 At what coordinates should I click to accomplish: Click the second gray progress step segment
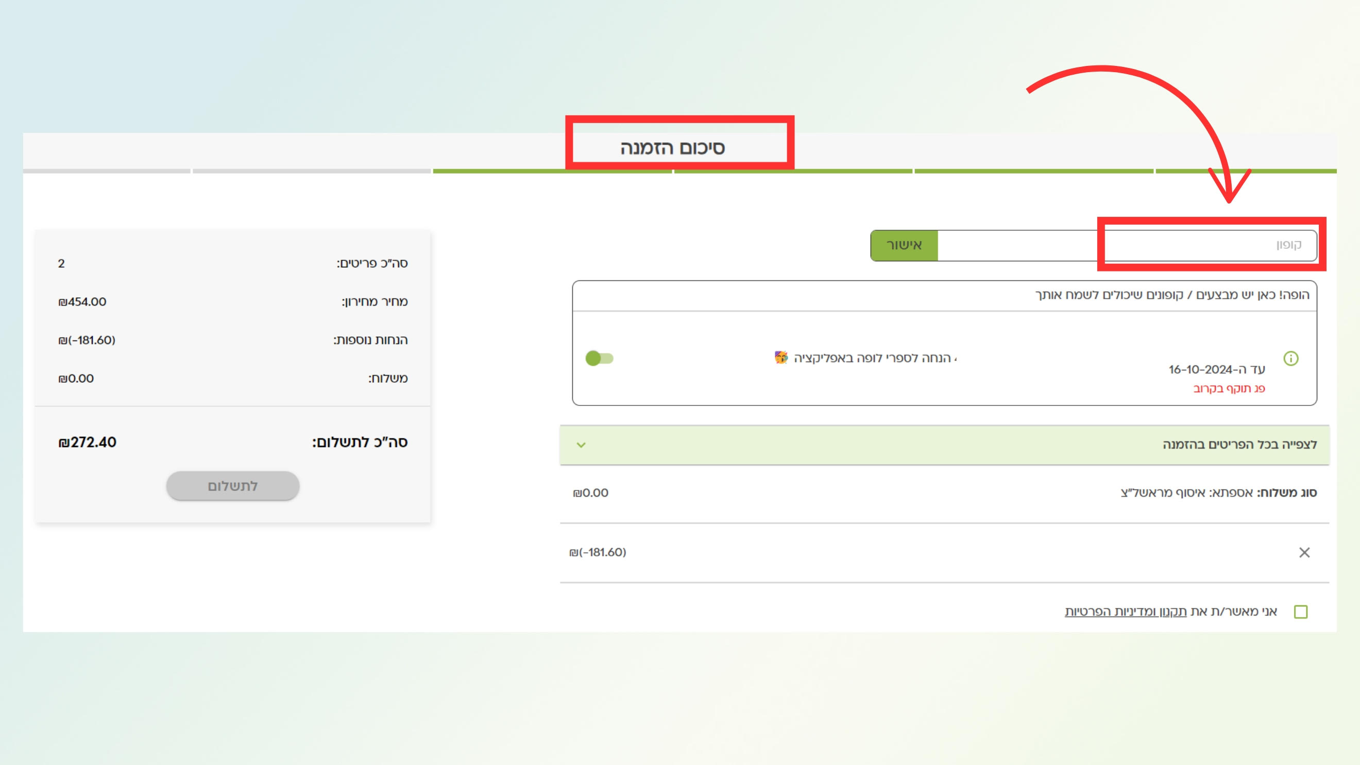312,171
